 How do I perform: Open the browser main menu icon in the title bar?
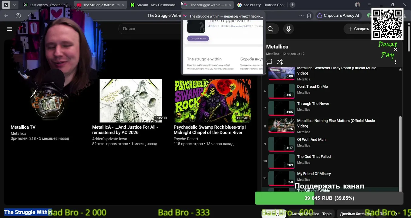pyautogui.click(x=369, y=5)
